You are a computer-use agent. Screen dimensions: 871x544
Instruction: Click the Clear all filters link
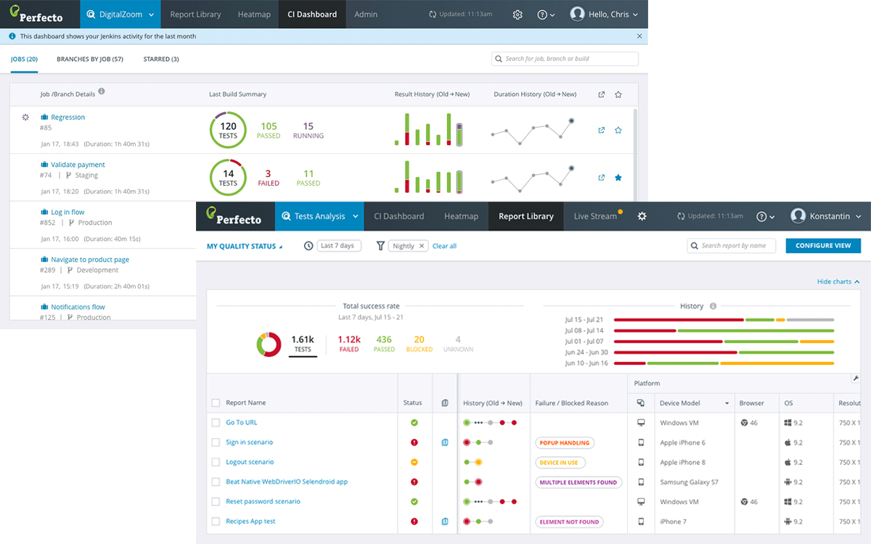(444, 247)
